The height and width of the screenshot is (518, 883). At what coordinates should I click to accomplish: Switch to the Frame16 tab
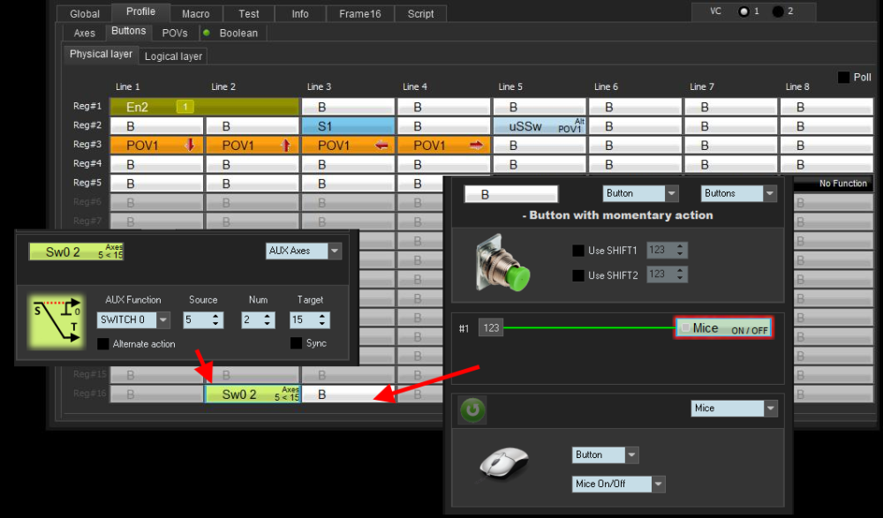point(360,13)
